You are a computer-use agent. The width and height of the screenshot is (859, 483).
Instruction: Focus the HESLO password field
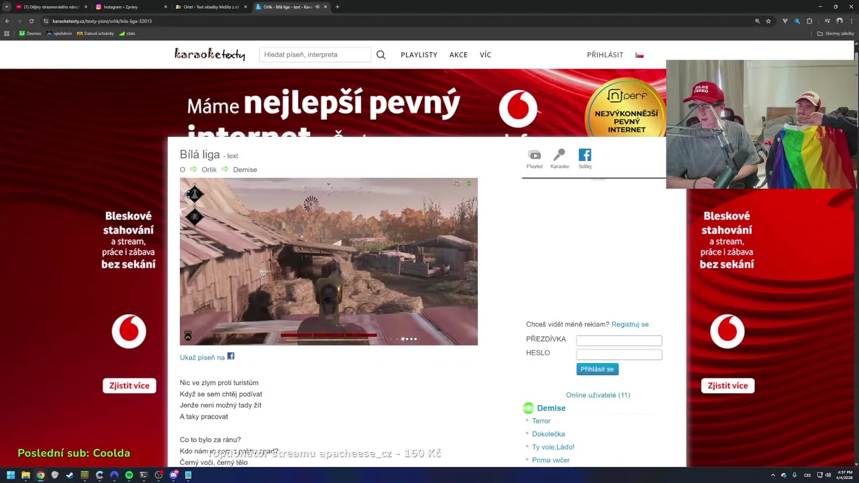coord(619,354)
